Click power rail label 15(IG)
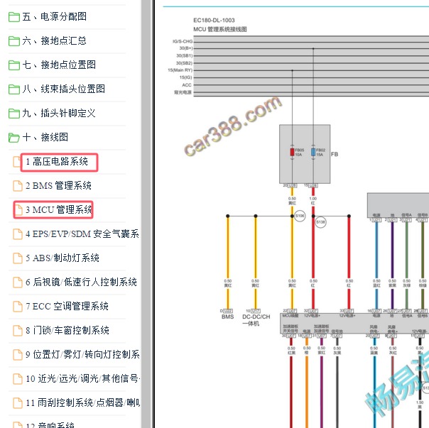This screenshot has width=429, height=428. [186, 77]
